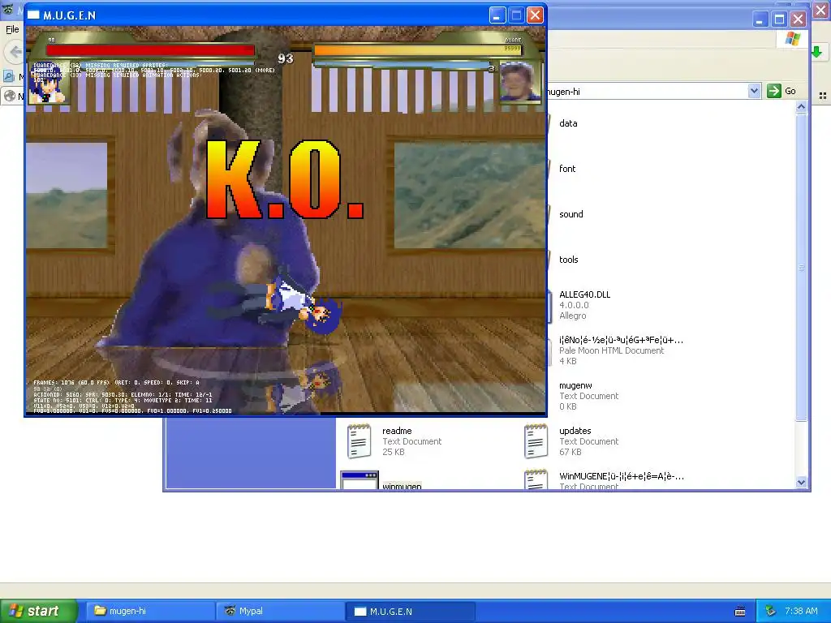This screenshot has height=623, width=831.
Task: Click player one red life bar
Action: click(x=150, y=50)
